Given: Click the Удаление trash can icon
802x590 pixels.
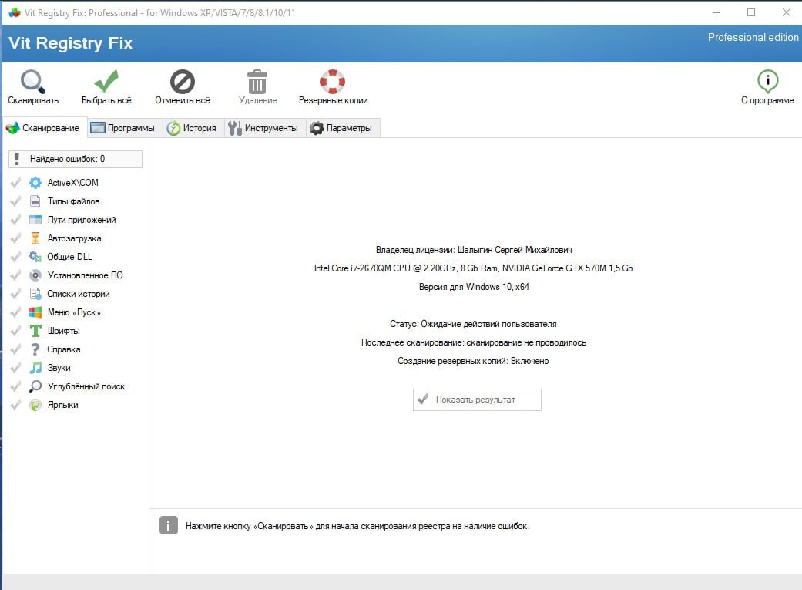Looking at the screenshot, I should [257, 82].
